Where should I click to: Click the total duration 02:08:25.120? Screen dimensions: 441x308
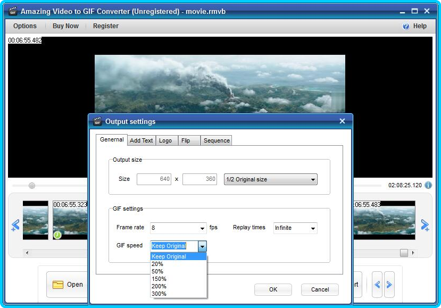pyautogui.click(x=405, y=185)
